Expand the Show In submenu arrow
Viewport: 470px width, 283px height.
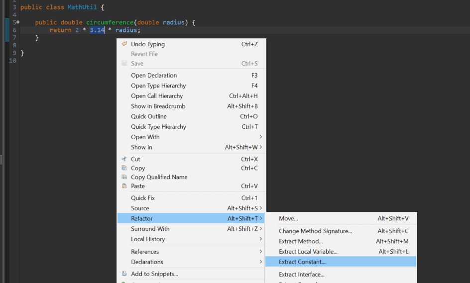coord(261,147)
